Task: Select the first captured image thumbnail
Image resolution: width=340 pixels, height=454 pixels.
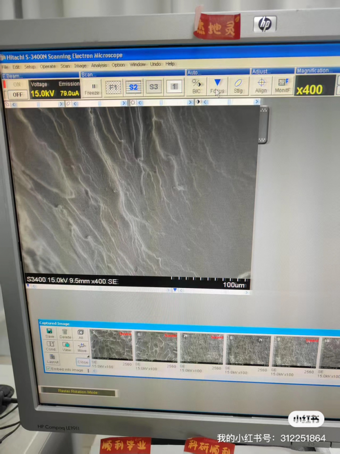Action: click(x=111, y=348)
